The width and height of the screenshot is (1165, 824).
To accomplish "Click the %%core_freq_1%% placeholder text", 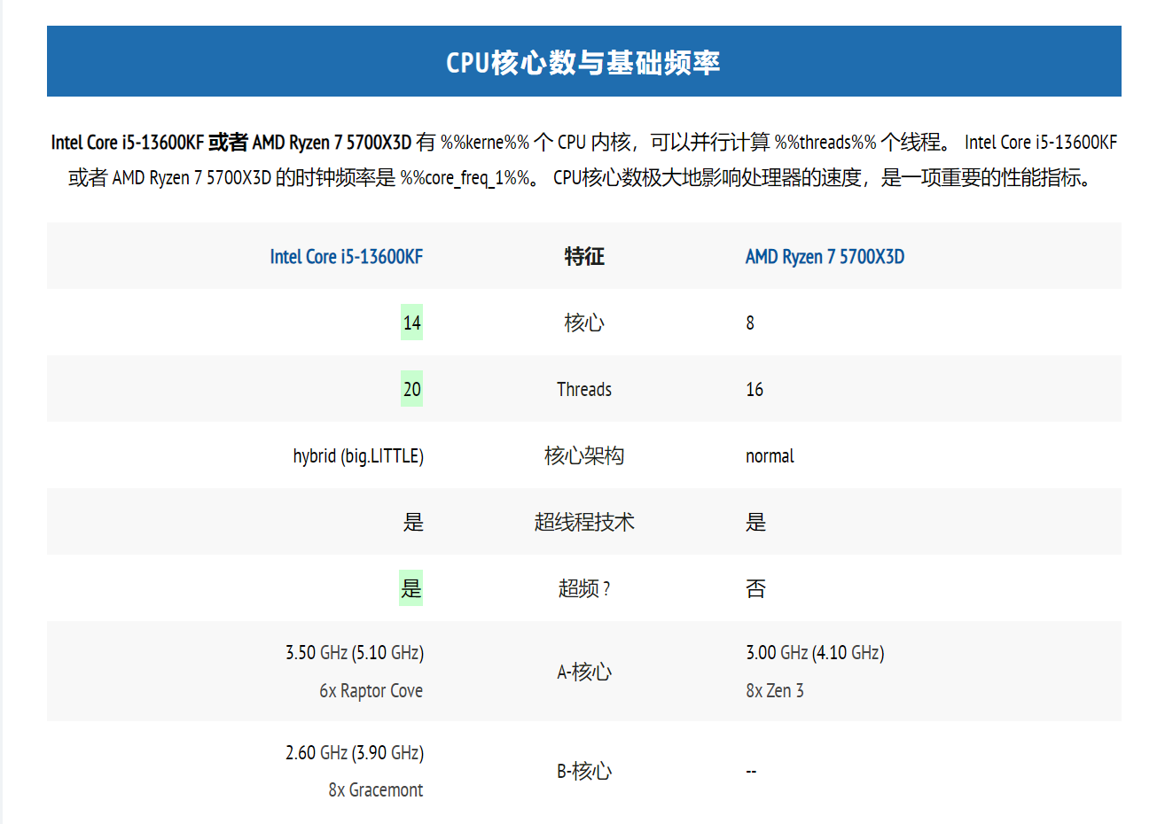I will (x=465, y=177).
